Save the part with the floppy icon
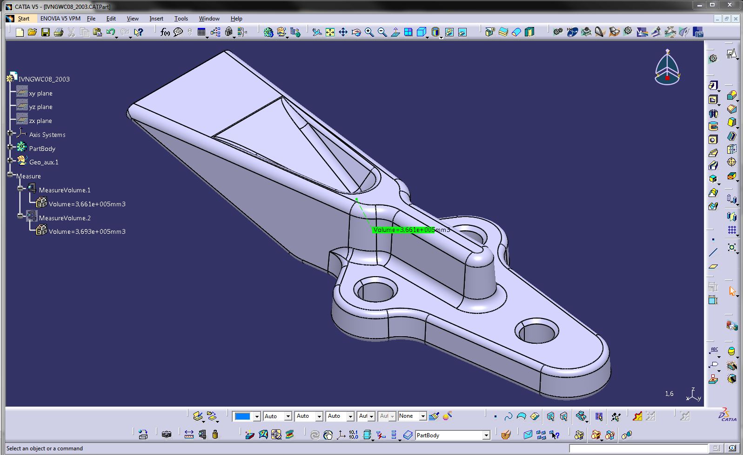The width and height of the screenshot is (743, 455). [x=45, y=32]
